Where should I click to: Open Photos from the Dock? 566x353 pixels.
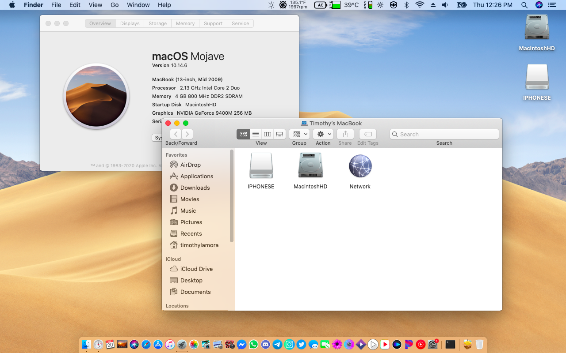click(x=194, y=345)
